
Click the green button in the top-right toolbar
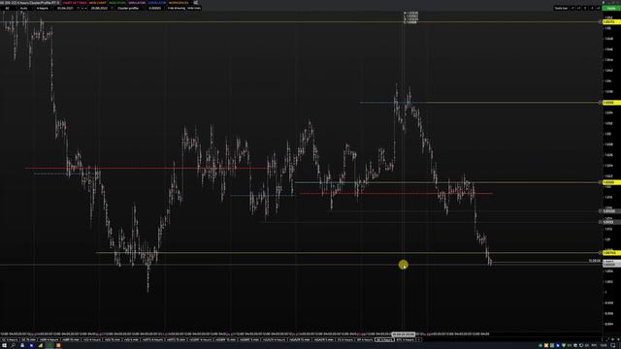(x=611, y=8)
